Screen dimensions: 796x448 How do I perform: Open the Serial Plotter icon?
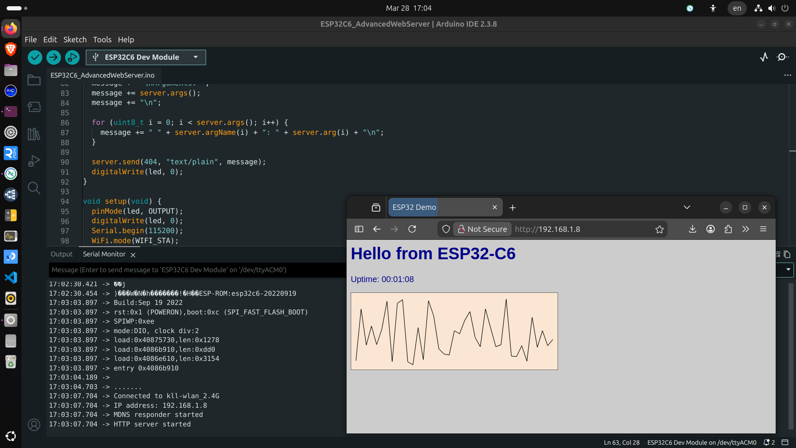click(764, 57)
